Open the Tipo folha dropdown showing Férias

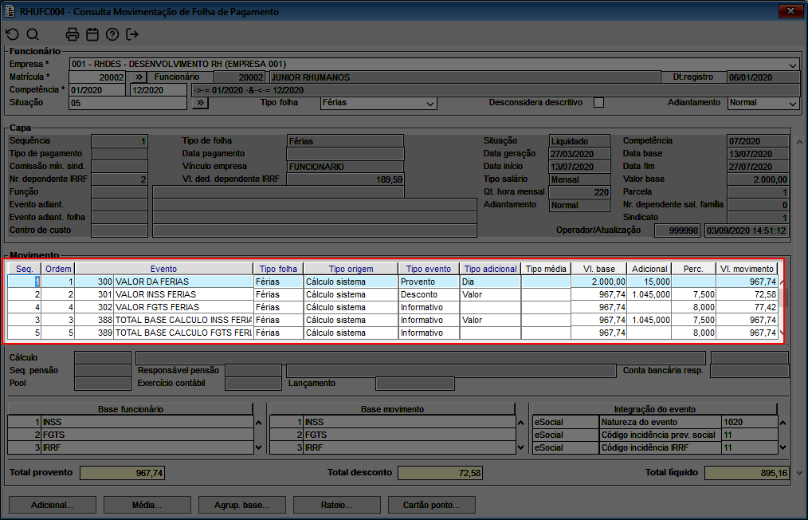(x=430, y=104)
